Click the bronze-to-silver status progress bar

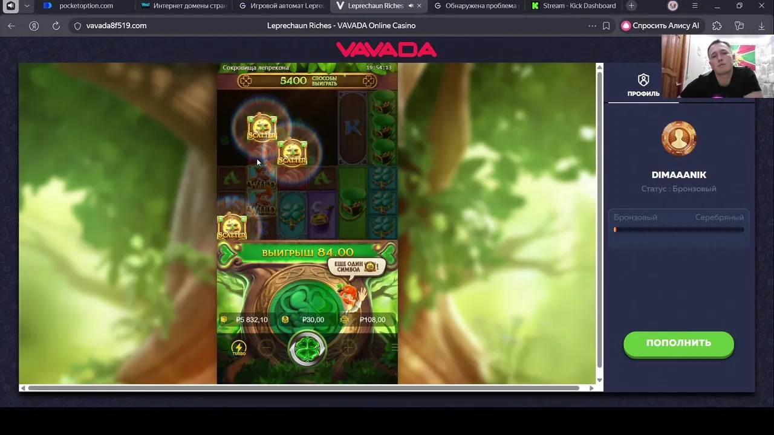(678, 230)
